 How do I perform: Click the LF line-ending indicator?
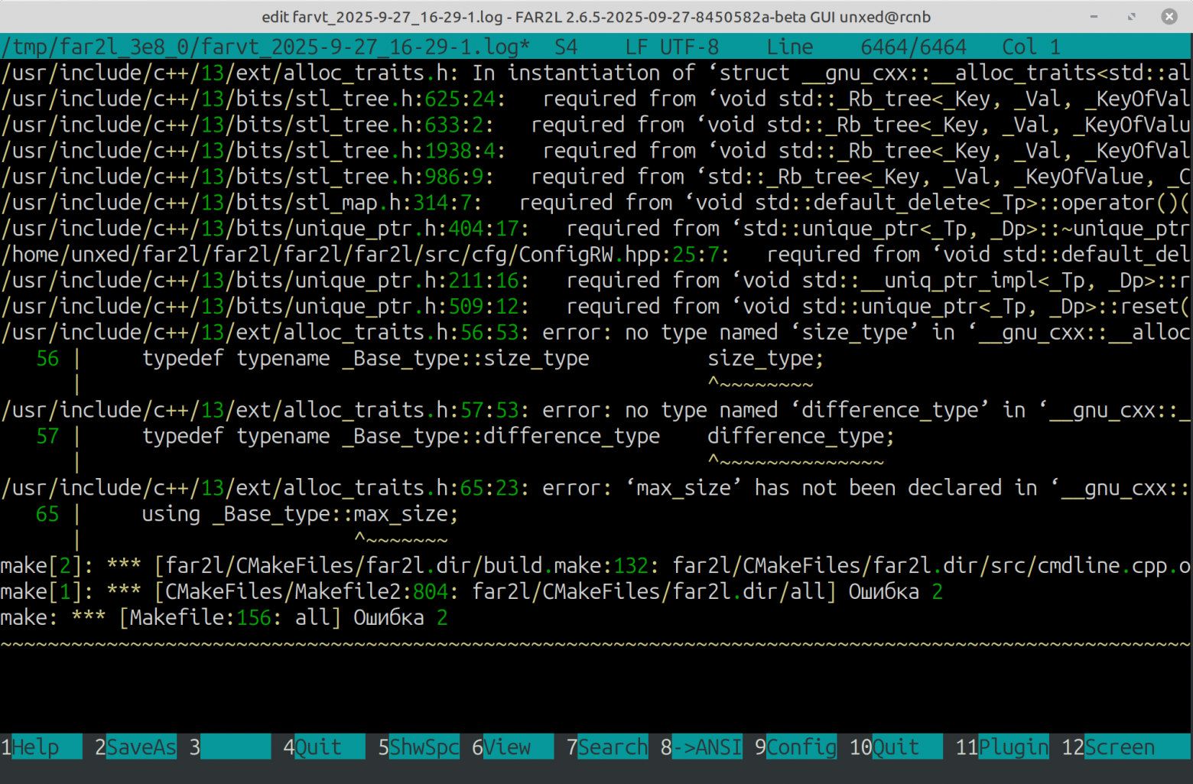point(636,47)
